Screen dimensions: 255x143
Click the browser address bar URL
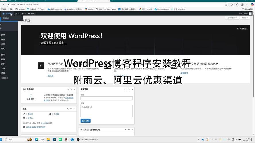pyautogui.click(x=28, y=5)
